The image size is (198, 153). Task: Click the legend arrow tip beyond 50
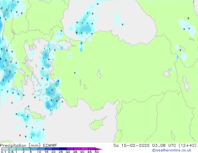click(99, 149)
